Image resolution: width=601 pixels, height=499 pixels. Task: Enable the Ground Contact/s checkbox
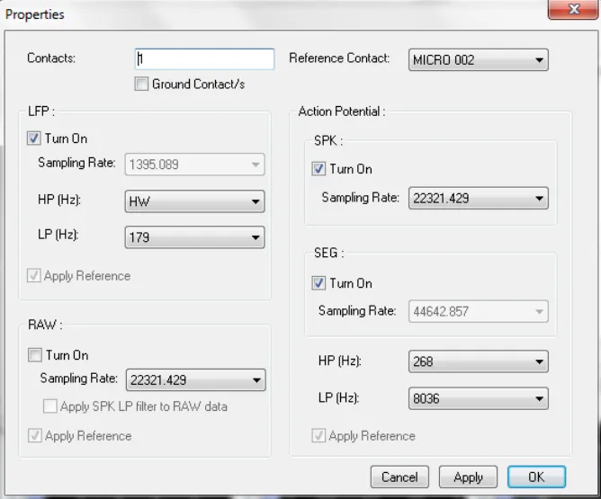(x=141, y=85)
